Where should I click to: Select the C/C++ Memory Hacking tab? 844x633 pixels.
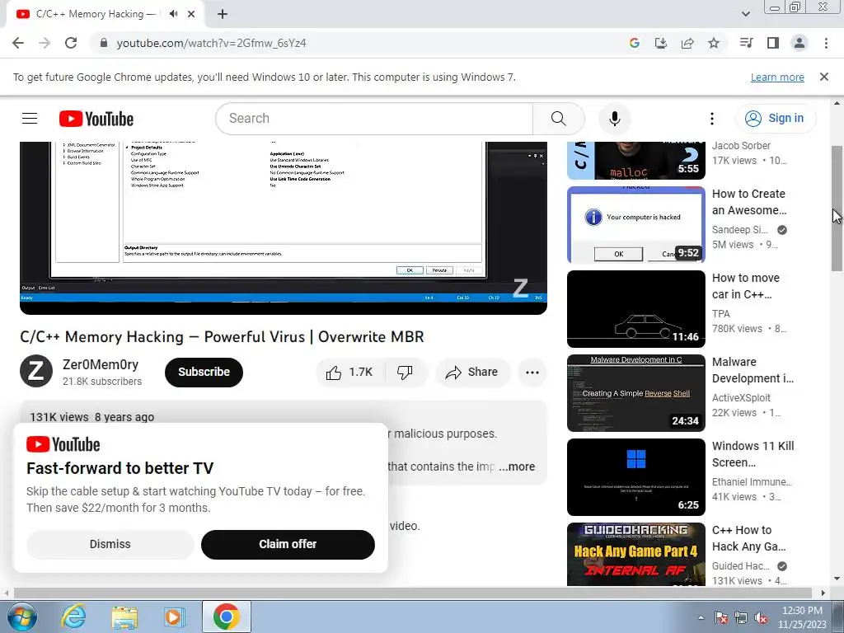click(x=106, y=14)
